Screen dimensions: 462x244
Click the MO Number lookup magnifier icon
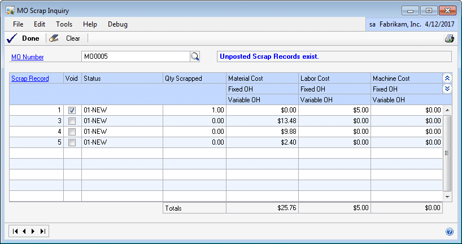coord(195,56)
